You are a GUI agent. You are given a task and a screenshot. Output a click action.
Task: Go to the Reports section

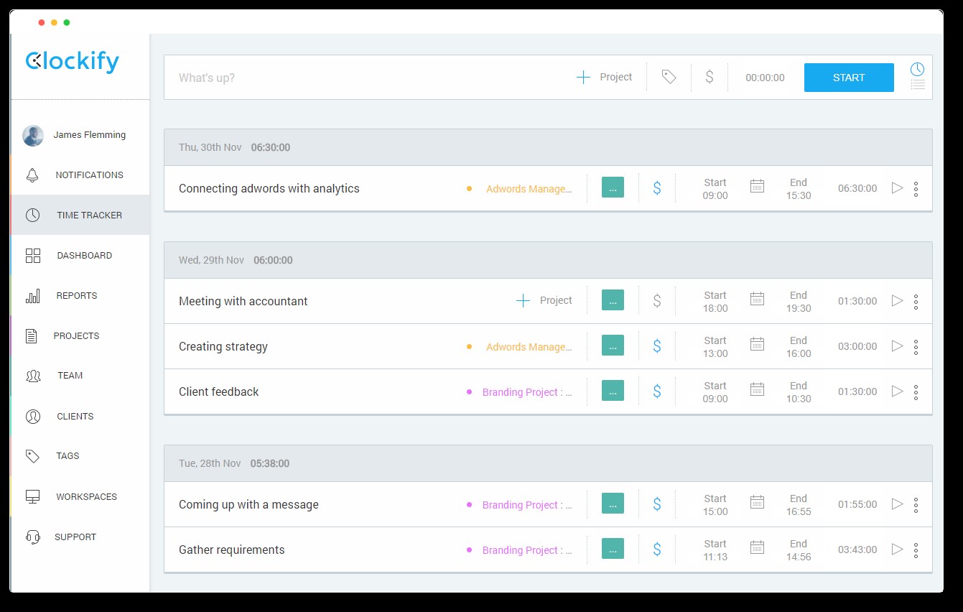[76, 295]
